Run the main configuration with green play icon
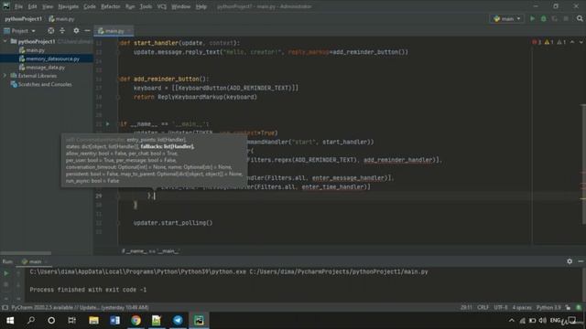The height and width of the screenshot is (329, 586). click(x=533, y=18)
